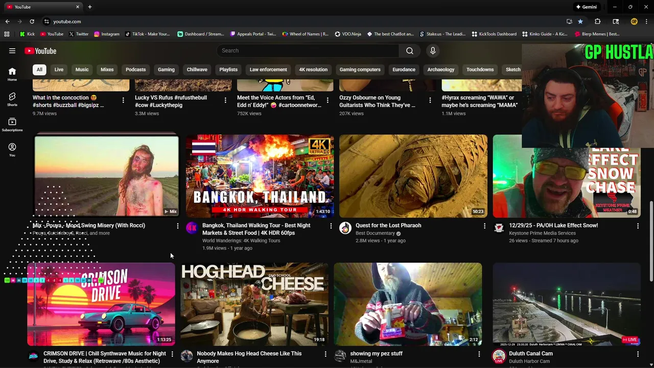Open apps grid in bookmarks bar
The image size is (654, 368).
[x=7, y=34]
